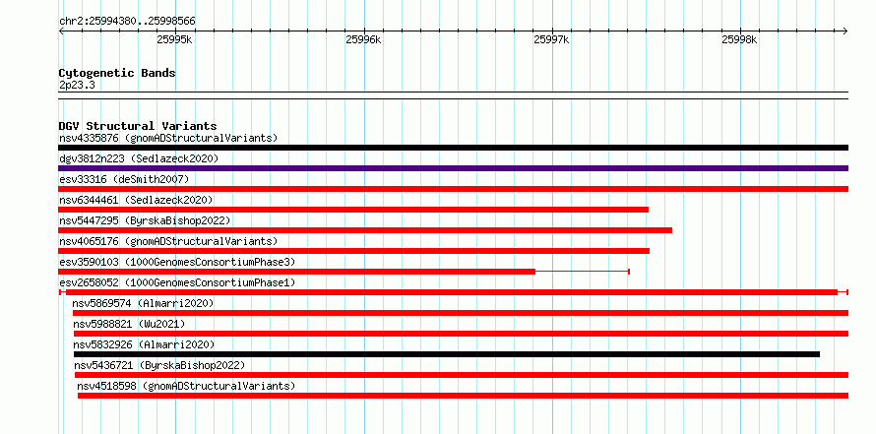Select the red nsv4518598 variant bar
Image resolution: width=876 pixels, height=434 pixels.
pyautogui.click(x=464, y=396)
